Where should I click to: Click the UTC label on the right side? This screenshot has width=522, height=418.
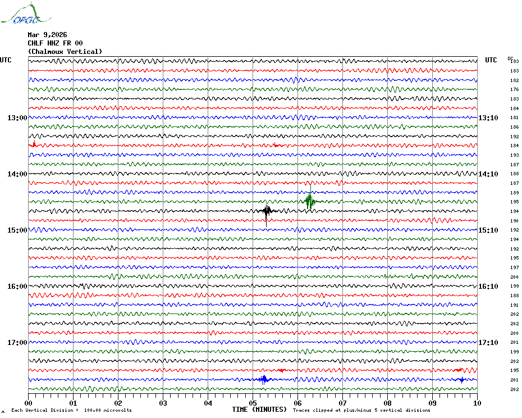(491, 60)
